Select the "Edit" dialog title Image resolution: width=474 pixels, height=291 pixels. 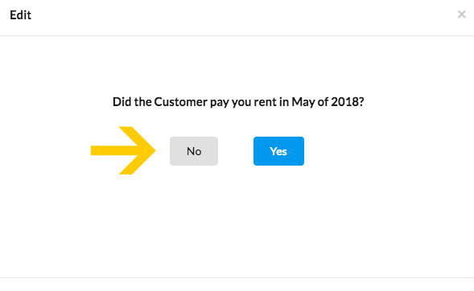[20, 14]
